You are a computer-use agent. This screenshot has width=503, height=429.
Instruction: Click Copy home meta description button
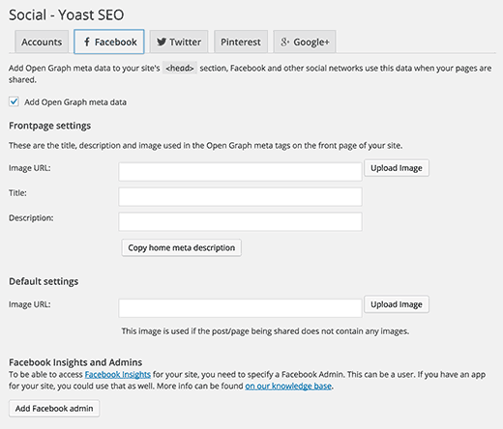(181, 247)
